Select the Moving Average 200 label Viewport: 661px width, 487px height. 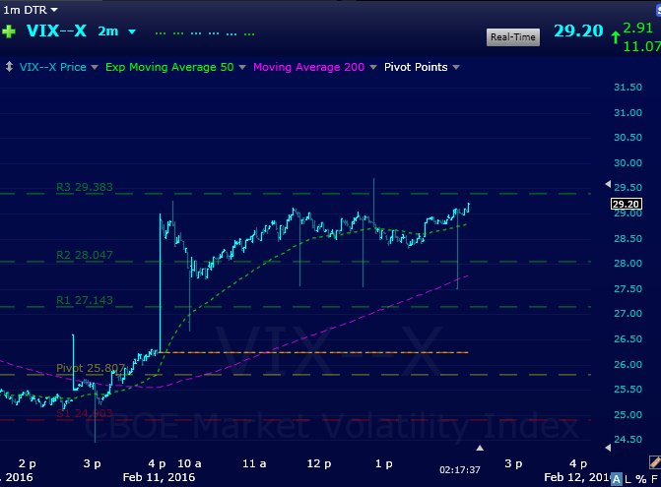pyautogui.click(x=308, y=67)
